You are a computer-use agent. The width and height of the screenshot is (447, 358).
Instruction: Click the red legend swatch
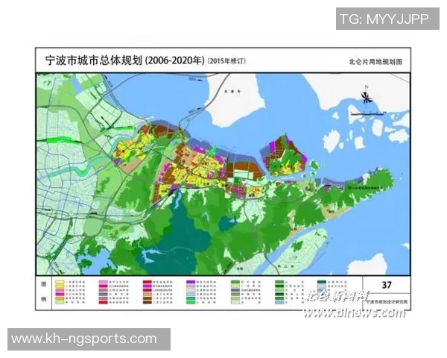[145, 283]
